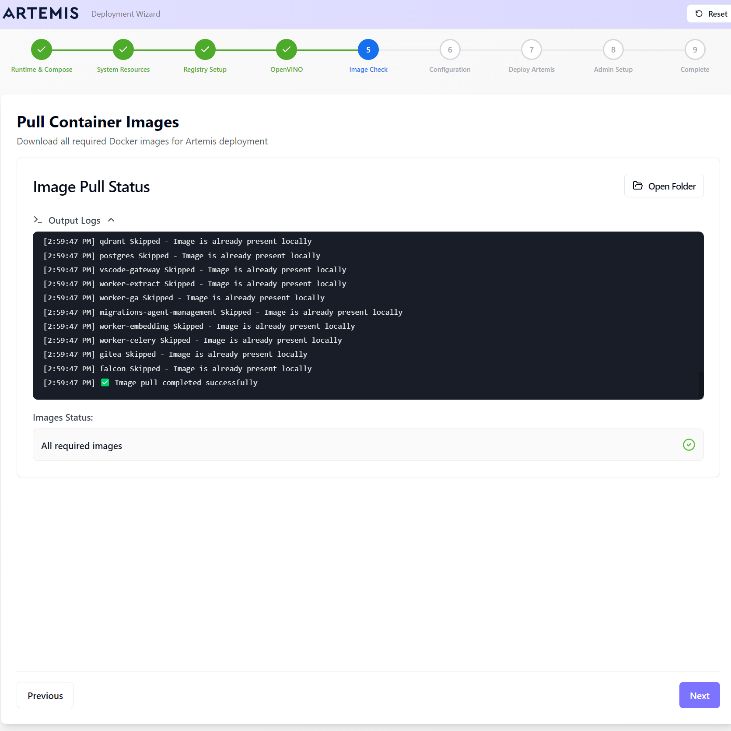Click the Registry Setup step circle
The width and height of the screenshot is (731, 731).
(x=205, y=50)
